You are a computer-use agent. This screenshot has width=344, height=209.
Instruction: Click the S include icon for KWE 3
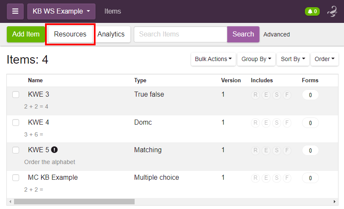276,95
